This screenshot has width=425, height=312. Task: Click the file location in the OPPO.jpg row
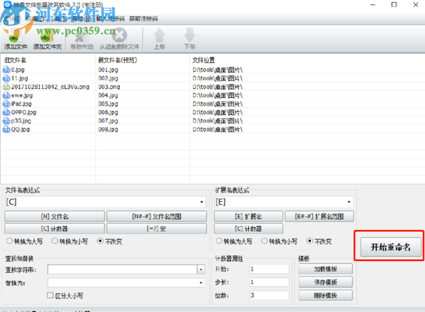click(x=217, y=112)
